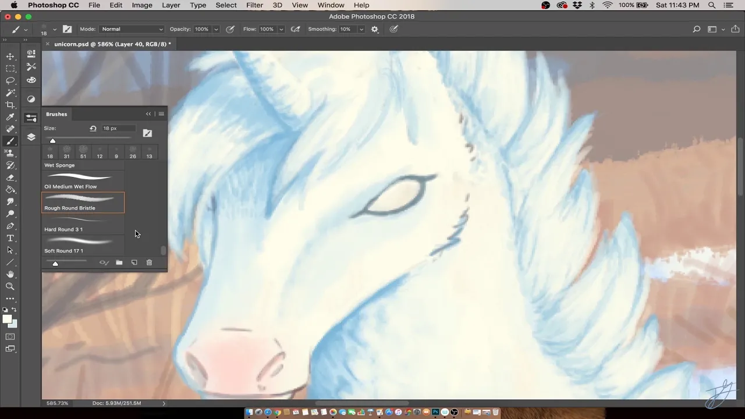Open the blend Mode dropdown
745x419 pixels.
pyautogui.click(x=132, y=29)
